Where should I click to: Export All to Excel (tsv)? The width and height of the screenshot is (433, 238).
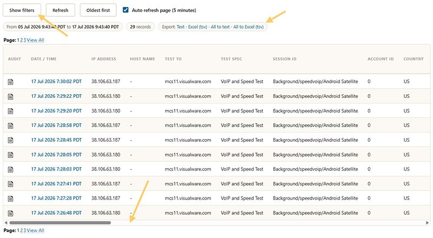click(x=248, y=27)
